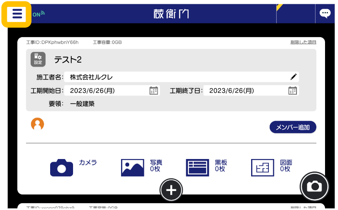Click the 工事ID:DPKphwbnY66h text

coord(52,42)
